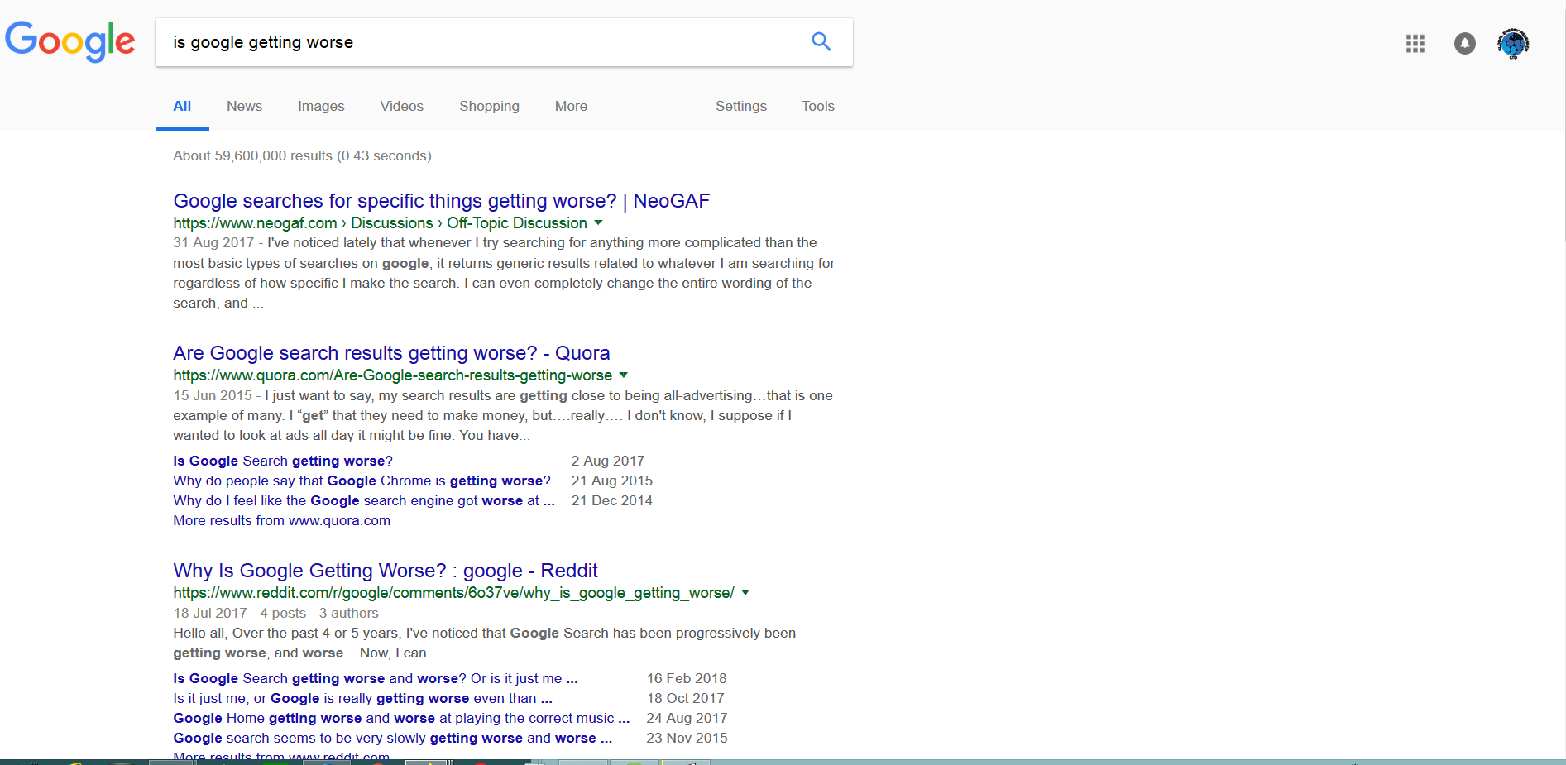This screenshot has width=1566, height=765.
Task: Click the About 59,600,000 results text
Action: point(302,155)
